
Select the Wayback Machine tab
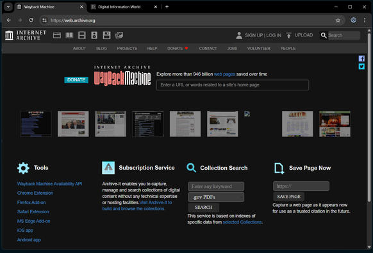point(50,7)
